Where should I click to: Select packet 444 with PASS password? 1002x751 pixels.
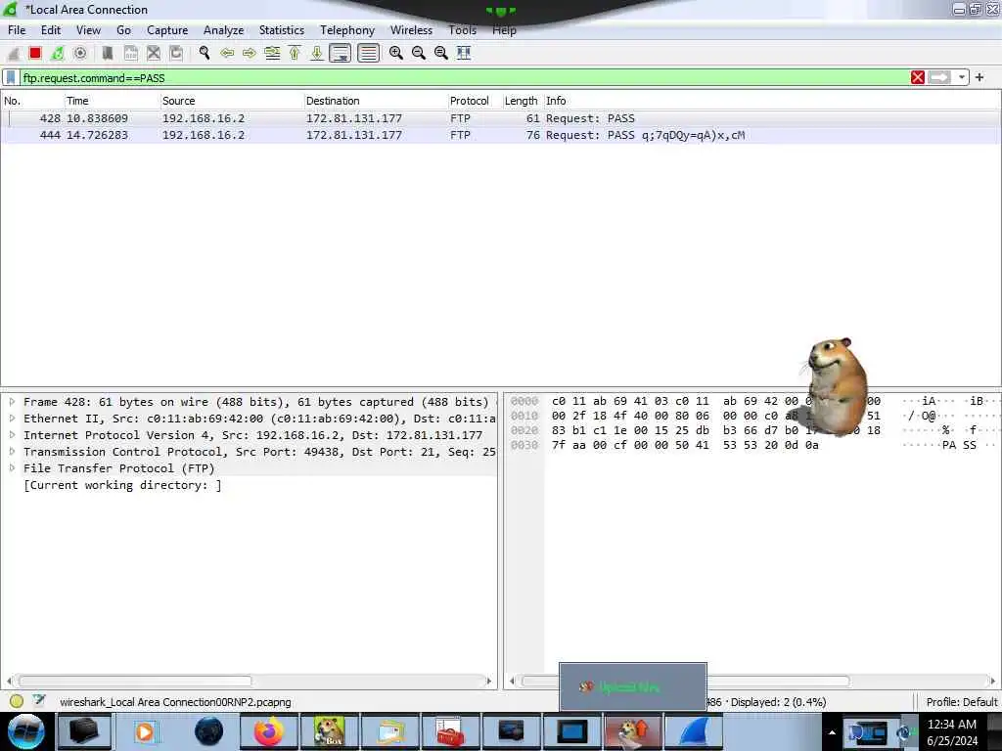[501, 135]
